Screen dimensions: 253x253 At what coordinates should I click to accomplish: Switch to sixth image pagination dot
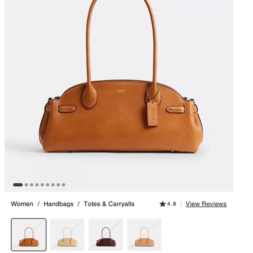click(48, 185)
